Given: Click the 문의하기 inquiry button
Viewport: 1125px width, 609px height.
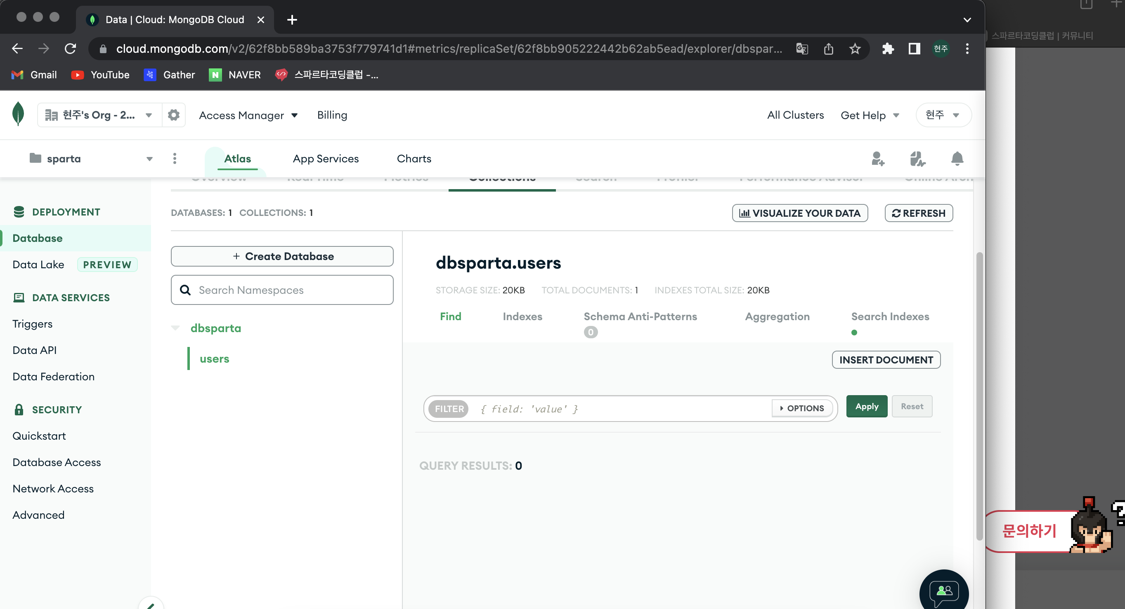Looking at the screenshot, I should [1029, 531].
